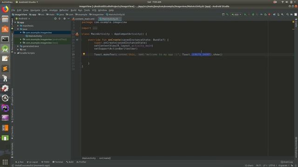Image resolution: width=298 pixels, height=167 pixels.
Task: Click the Make Project hammer icon
Action: pyautogui.click(x=227, y=14)
